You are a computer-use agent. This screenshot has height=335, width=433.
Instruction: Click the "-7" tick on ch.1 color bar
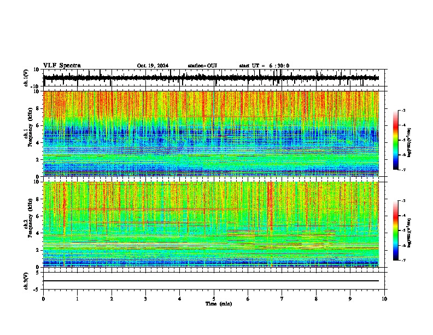point(403,170)
